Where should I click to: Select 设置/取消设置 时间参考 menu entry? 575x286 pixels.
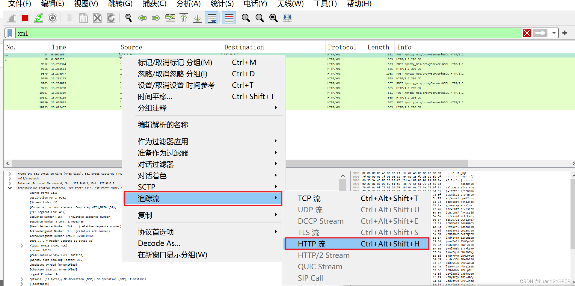pyautogui.click(x=203, y=85)
